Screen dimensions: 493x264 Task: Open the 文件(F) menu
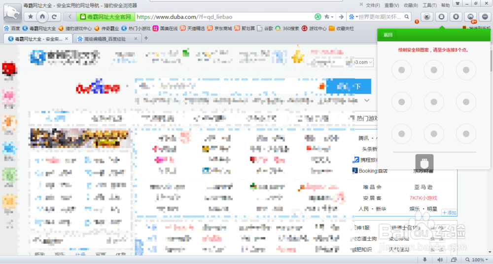coord(373,5)
